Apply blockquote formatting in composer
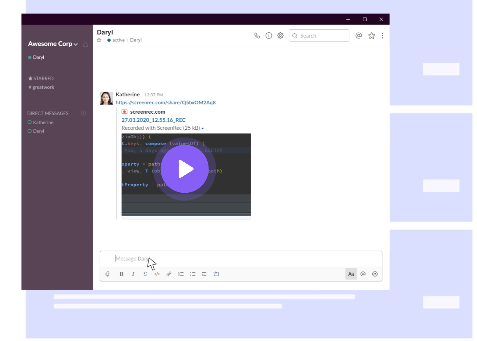Viewport: 477px width, 341px height. click(204, 274)
